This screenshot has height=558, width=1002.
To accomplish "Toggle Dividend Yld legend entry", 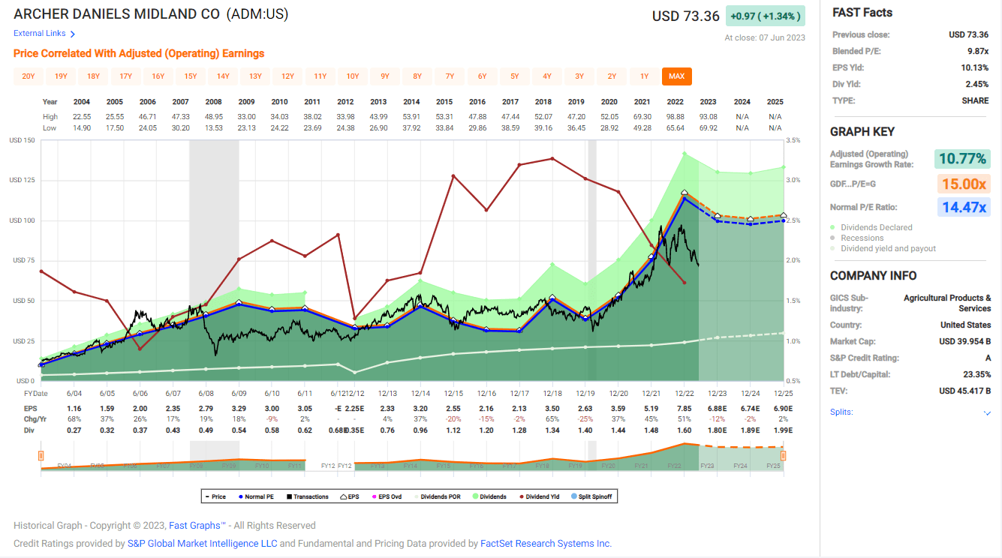I will [539, 496].
